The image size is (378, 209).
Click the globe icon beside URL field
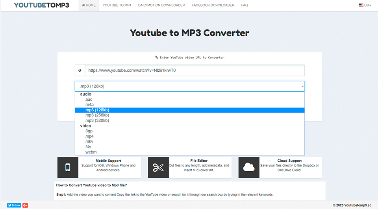coord(80,70)
